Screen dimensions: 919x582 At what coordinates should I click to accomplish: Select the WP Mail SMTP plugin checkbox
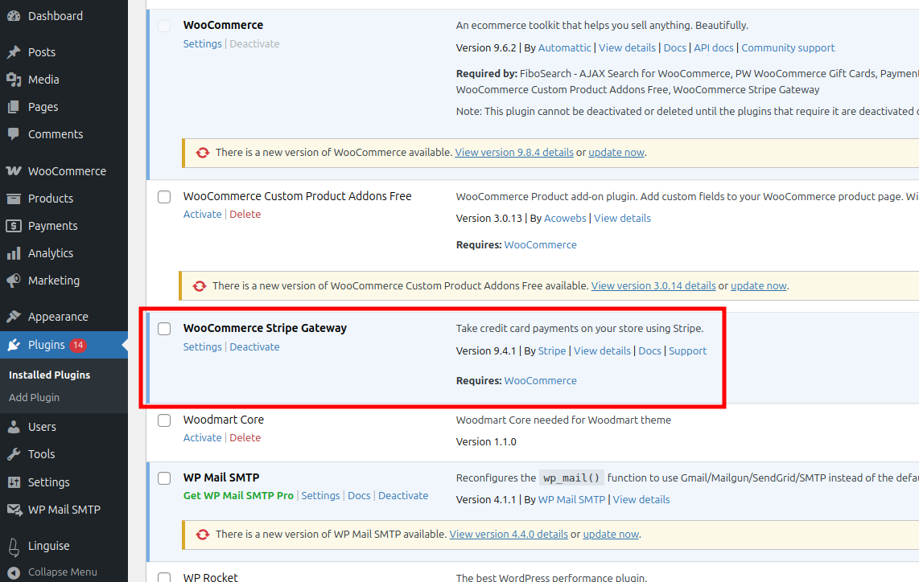pyautogui.click(x=164, y=478)
